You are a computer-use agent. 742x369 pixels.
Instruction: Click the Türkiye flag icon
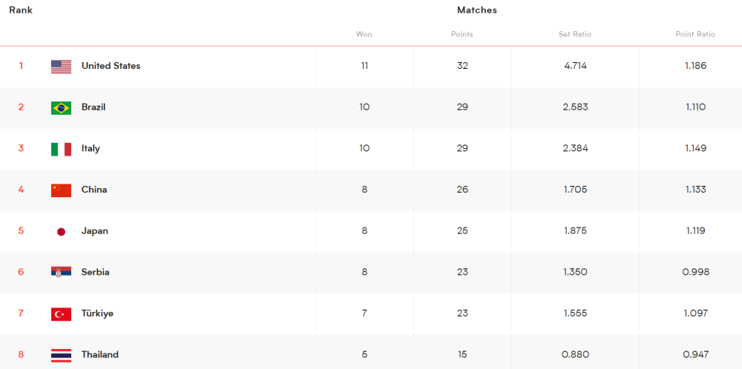[61, 313]
